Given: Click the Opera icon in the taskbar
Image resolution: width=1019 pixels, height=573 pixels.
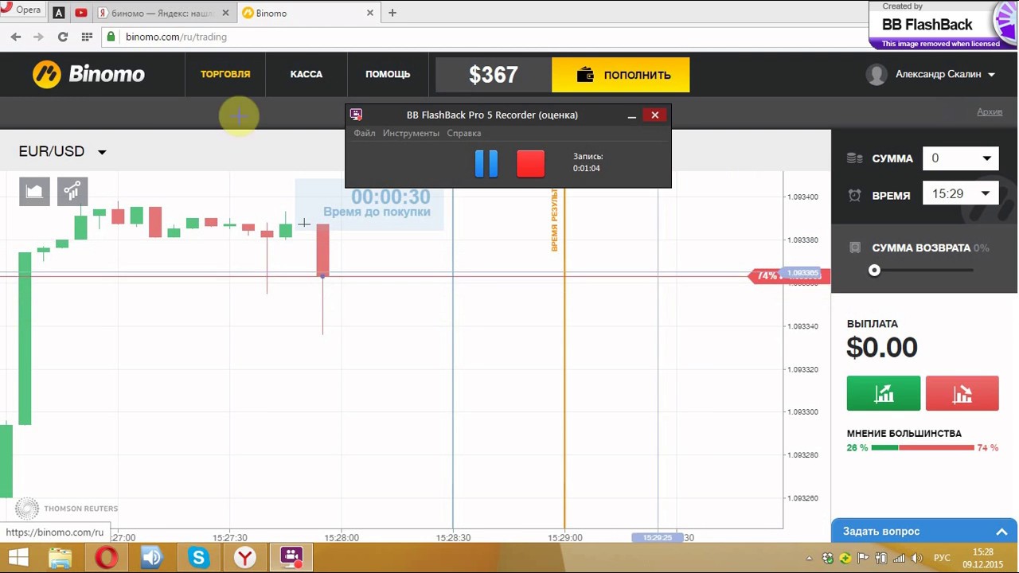Looking at the screenshot, I should (107, 558).
